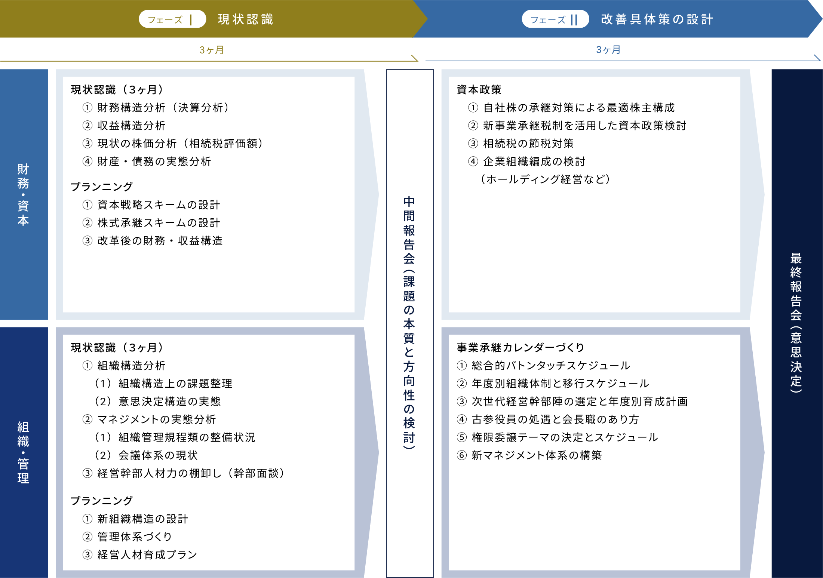
Task: Click the 資本政策 section heading
Action: [x=479, y=90]
